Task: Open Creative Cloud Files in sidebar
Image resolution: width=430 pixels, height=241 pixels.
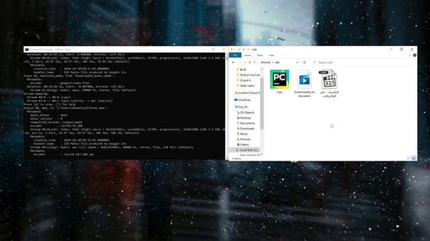Action: click(x=247, y=93)
